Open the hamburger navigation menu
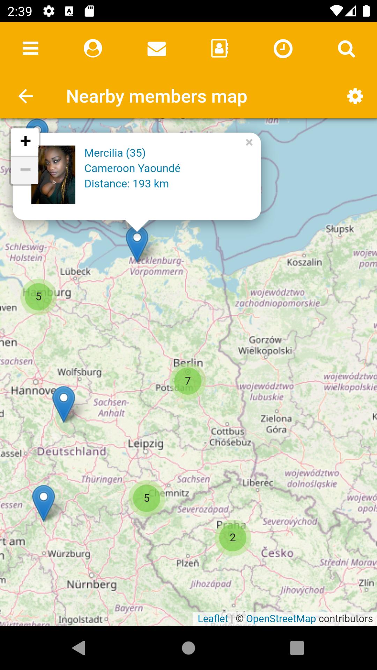Viewport: 377px width, 670px height. 30,48
